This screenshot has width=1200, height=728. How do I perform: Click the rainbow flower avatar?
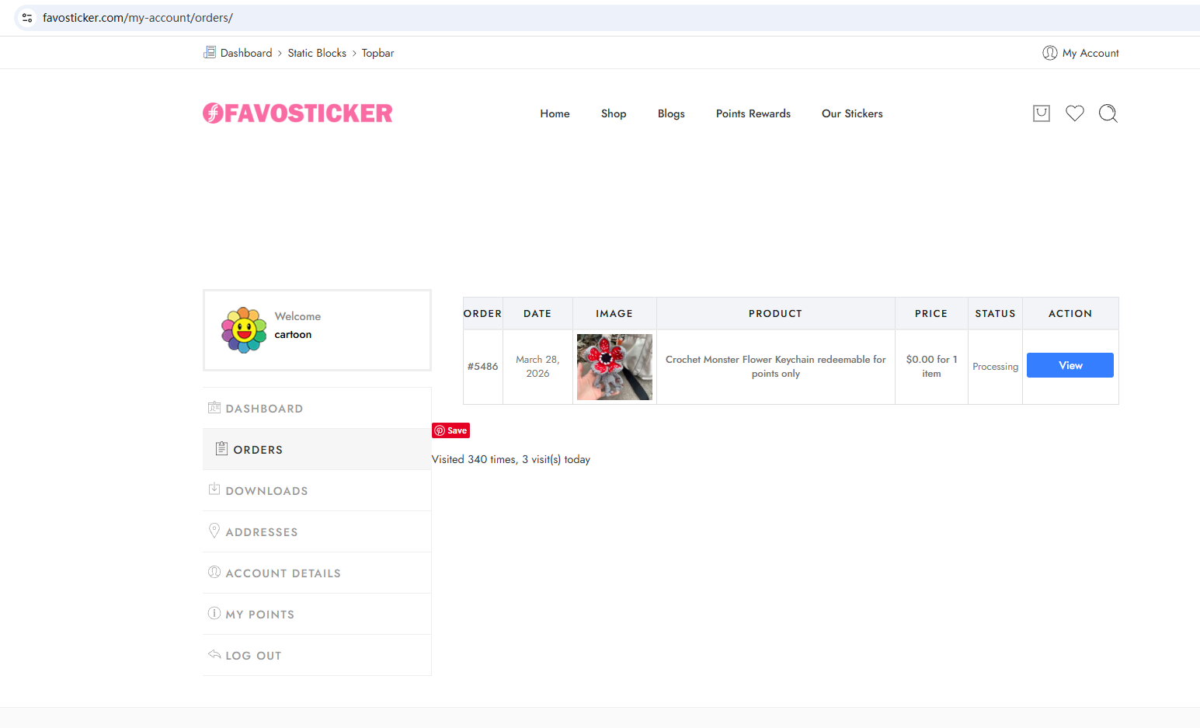pyautogui.click(x=244, y=330)
